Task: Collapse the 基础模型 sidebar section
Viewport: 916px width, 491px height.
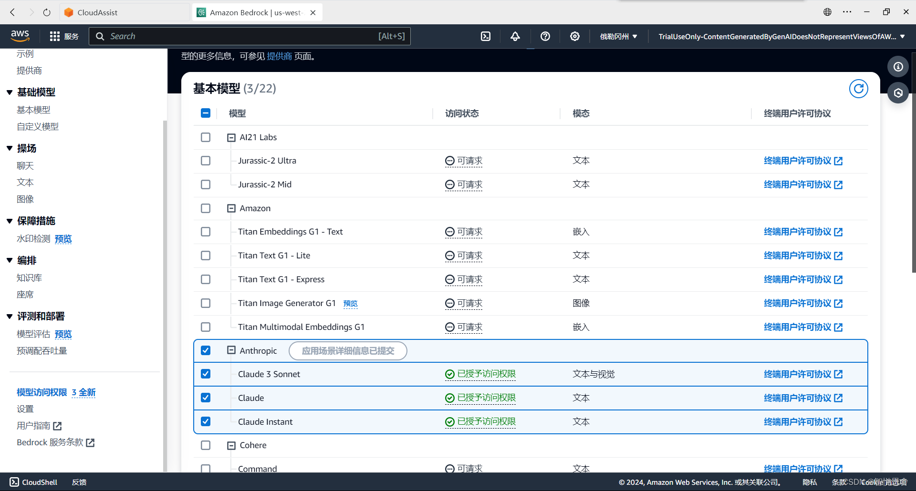Action: (x=10, y=92)
